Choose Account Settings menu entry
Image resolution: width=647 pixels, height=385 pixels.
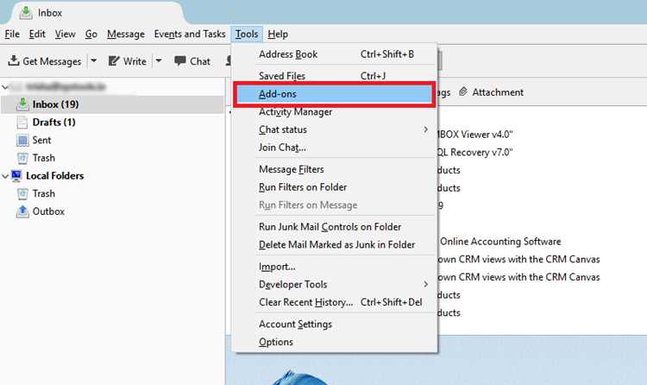point(295,325)
